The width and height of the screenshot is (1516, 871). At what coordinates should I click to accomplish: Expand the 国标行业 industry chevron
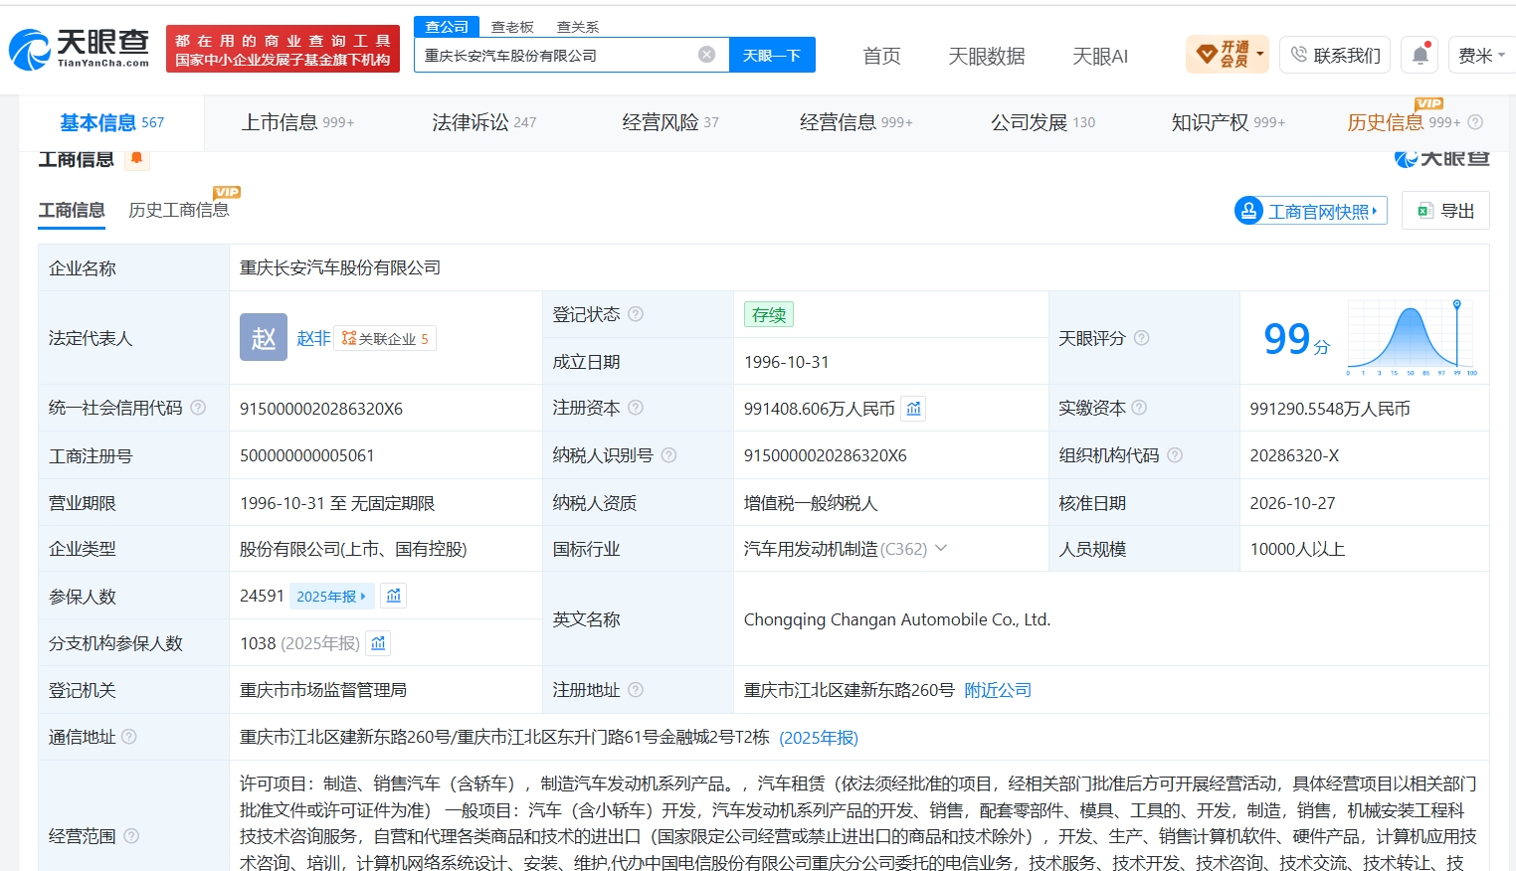(x=941, y=548)
